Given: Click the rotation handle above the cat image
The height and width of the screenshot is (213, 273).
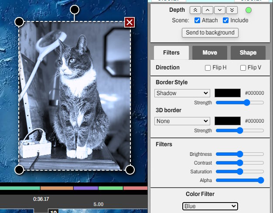Looking at the screenshot, I should 75,10.
